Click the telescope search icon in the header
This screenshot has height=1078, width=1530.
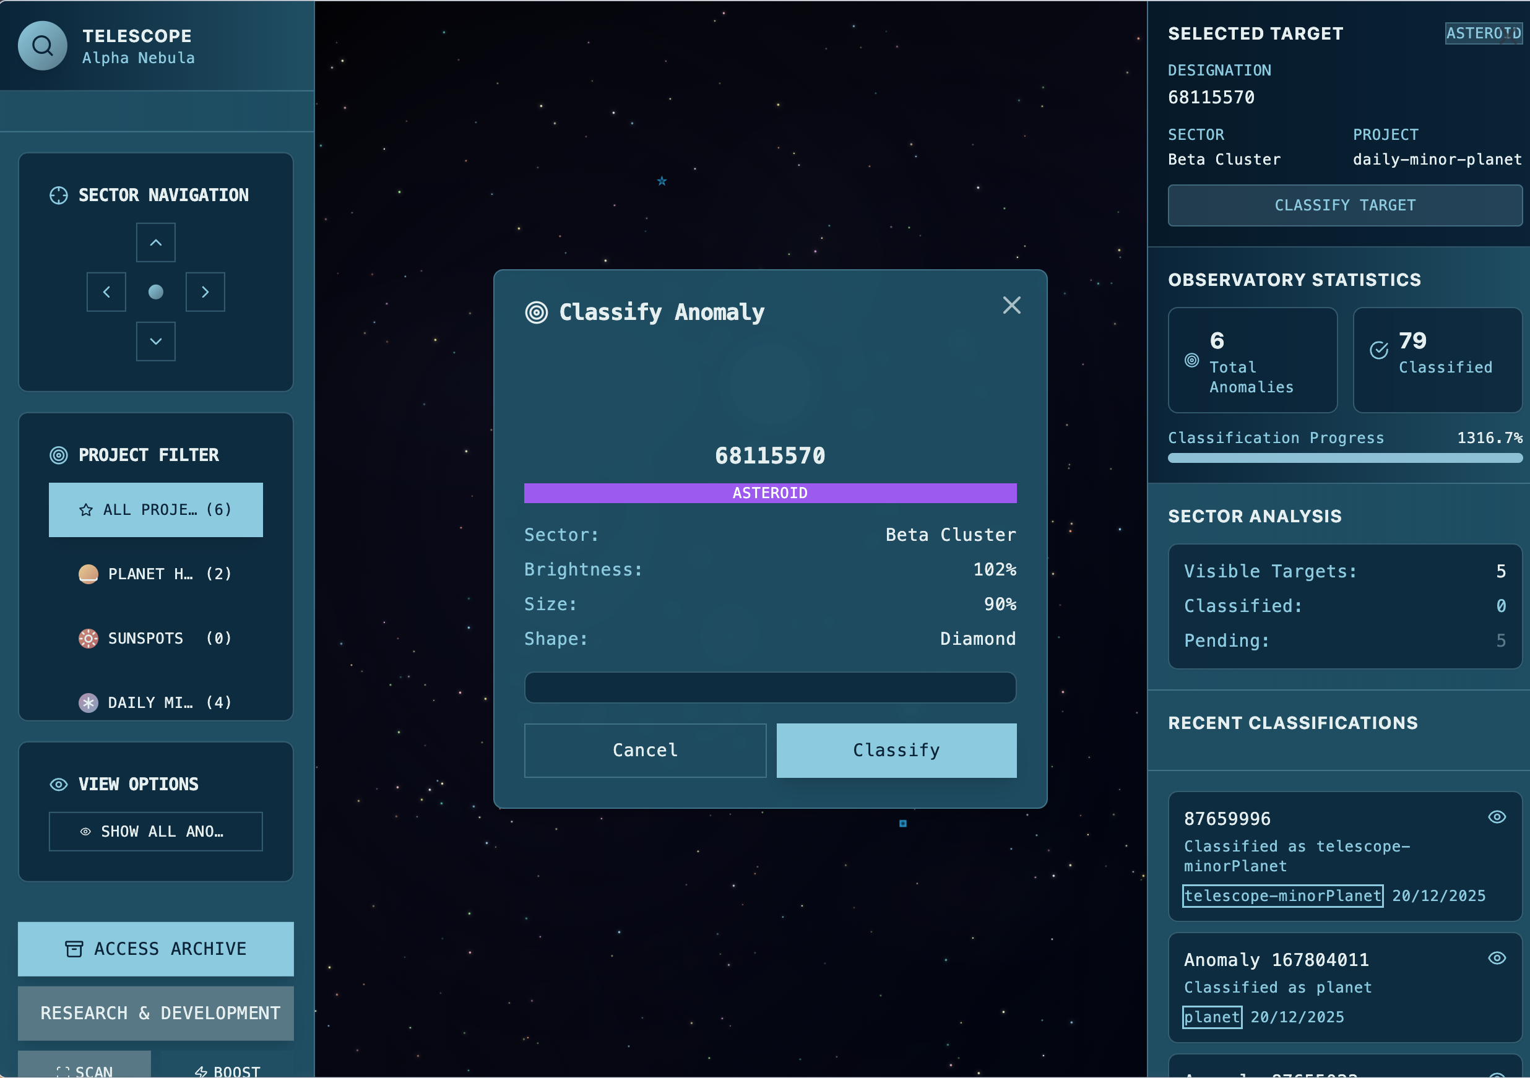coord(42,45)
